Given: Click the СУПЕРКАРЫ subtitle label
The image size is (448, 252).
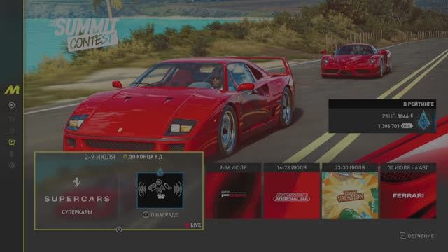Looking at the screenshot, I should pyautogui.click(x=77, y=212).
